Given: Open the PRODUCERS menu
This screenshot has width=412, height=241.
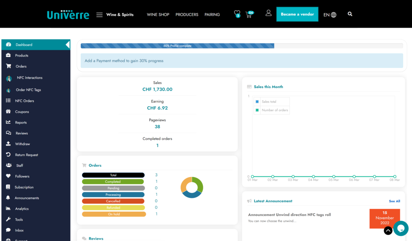Looking at the screenshot, I should [187, 15].
